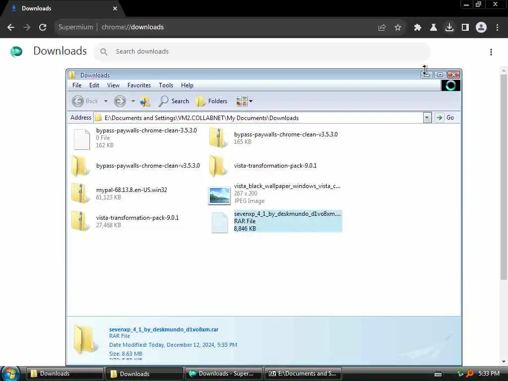Select vista-transformation-pack-9.0.1 folder
508x381 pixels.
pos(263,166)
